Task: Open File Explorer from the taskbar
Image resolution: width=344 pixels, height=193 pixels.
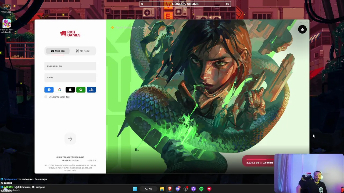Action: click(162, 189)
